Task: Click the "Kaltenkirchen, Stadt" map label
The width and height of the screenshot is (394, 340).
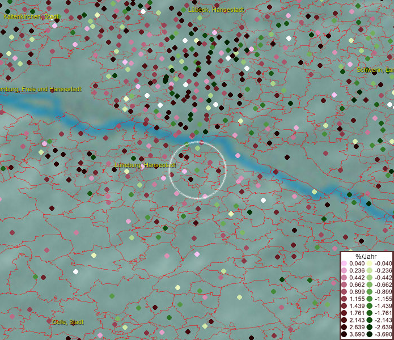Action: [x=31, y=16]
